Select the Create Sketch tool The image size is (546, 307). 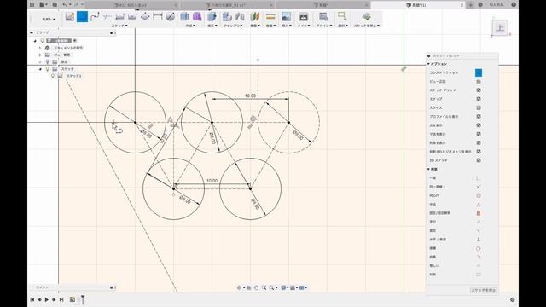pos(70,16)
